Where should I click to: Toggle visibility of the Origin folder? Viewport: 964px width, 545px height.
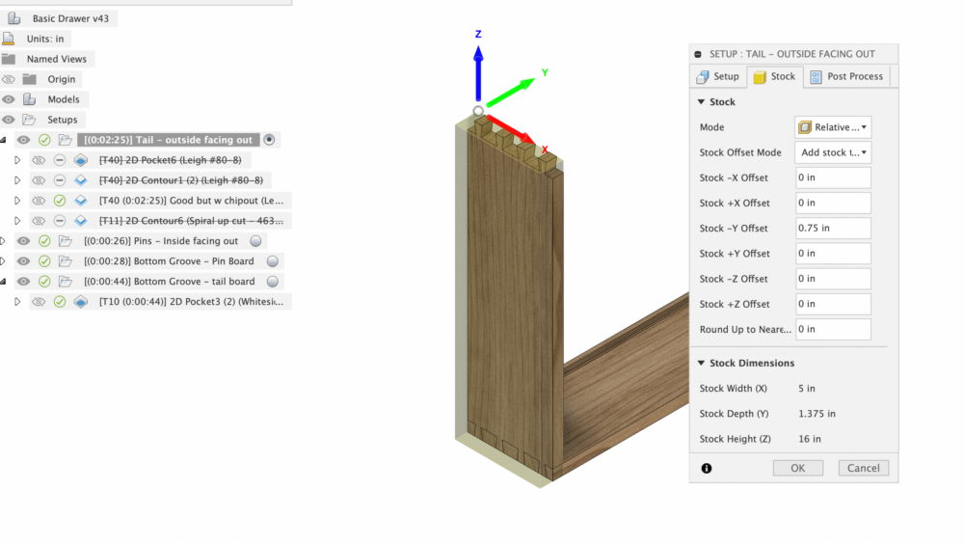click(x=9, y=79)
